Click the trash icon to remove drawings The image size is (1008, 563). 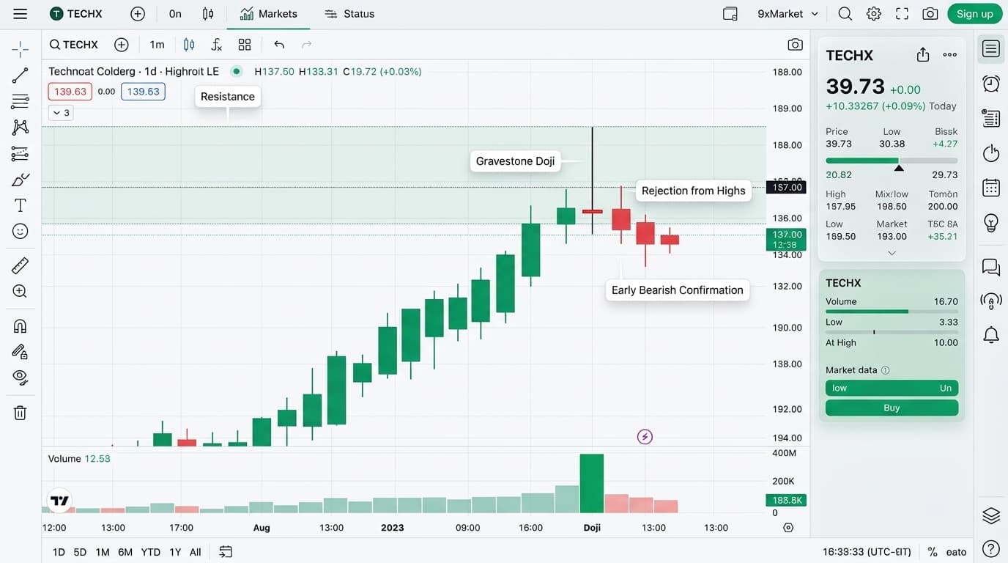click(21, 413)
